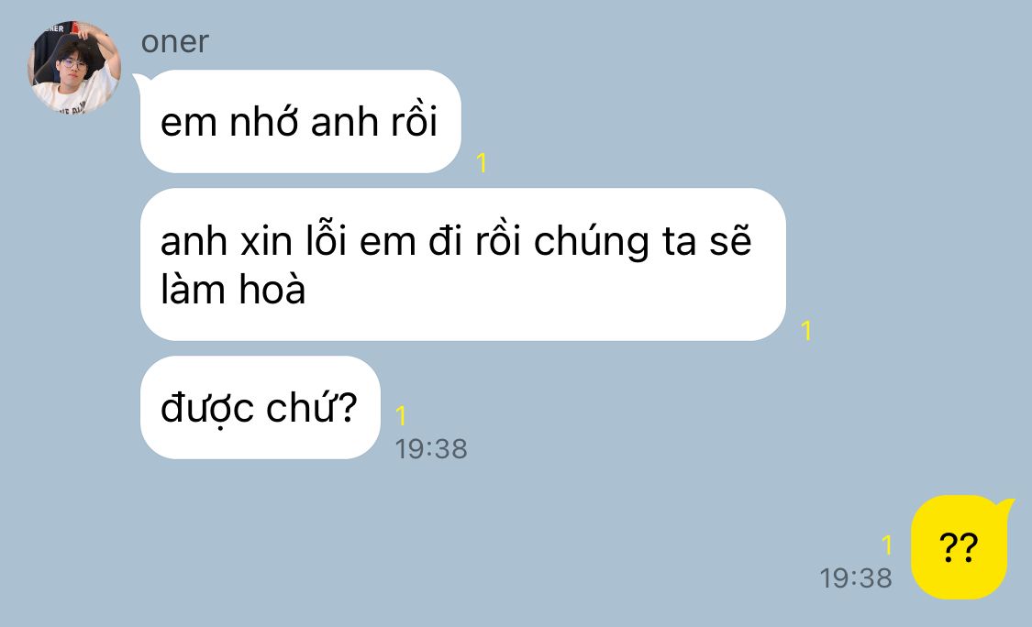Click the 19:38 timestamp under 'được chứ?'
Viewport: 1032px width, 627px height.
[x=431, y=449]
